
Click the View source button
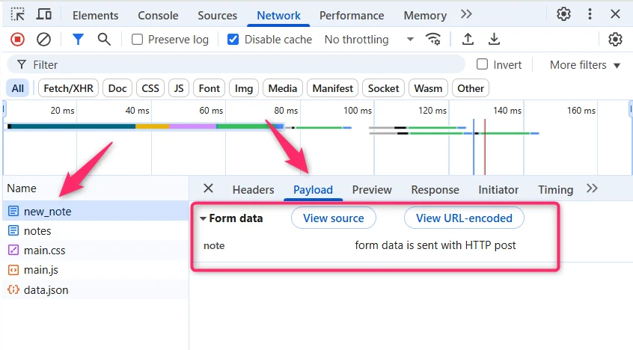(x=334, y=218)
